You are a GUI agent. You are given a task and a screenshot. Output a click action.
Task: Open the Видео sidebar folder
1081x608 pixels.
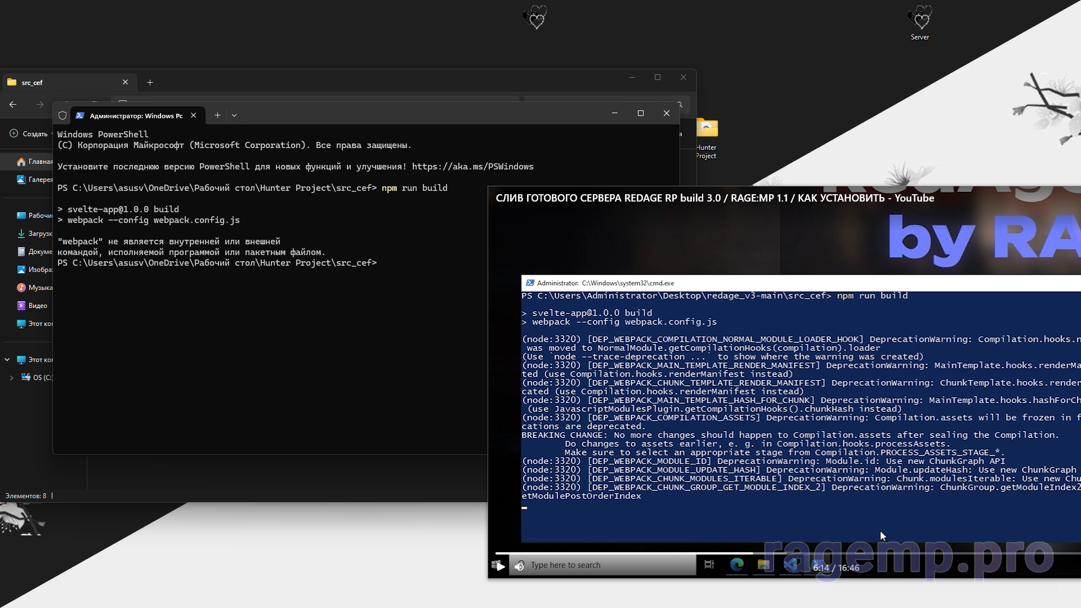tap(37, 306)
